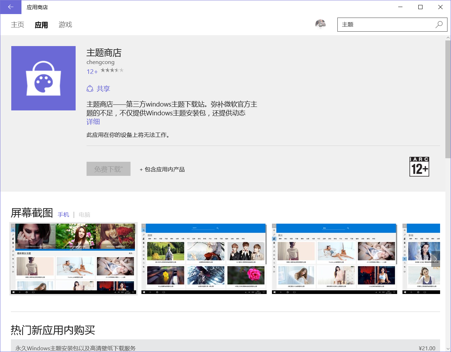Show 手机 screenshots

[64, 215]
